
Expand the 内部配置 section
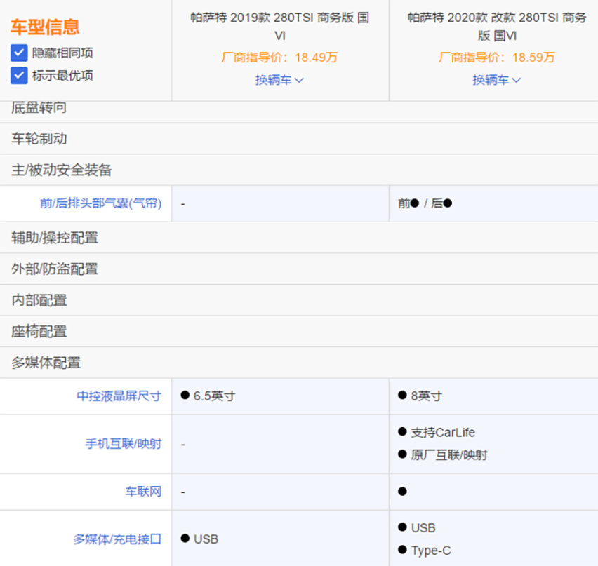click(299, 300)
